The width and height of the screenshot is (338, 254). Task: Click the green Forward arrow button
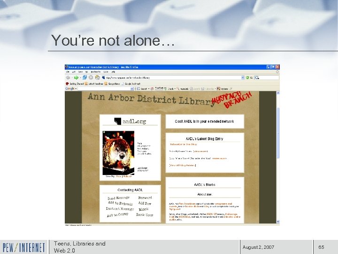click(76, 78)
